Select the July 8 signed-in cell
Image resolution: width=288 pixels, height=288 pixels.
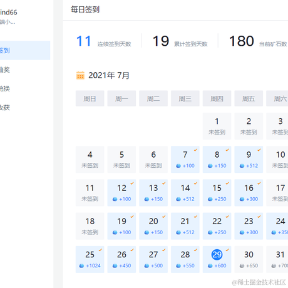tap(217, 160)
